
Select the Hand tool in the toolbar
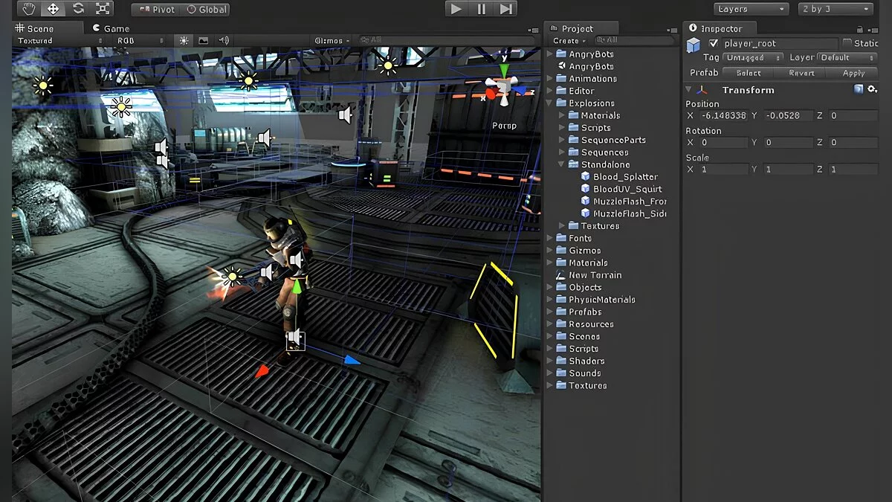click(29, 9)
